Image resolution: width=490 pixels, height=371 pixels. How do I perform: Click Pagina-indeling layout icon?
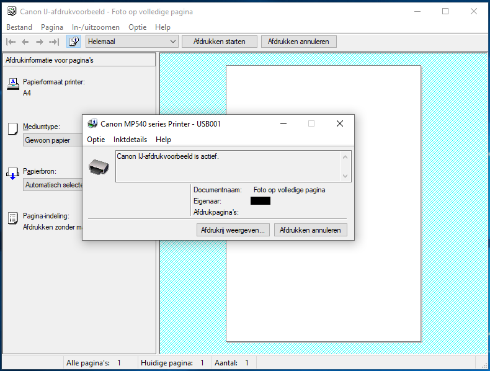pos(13,218)
